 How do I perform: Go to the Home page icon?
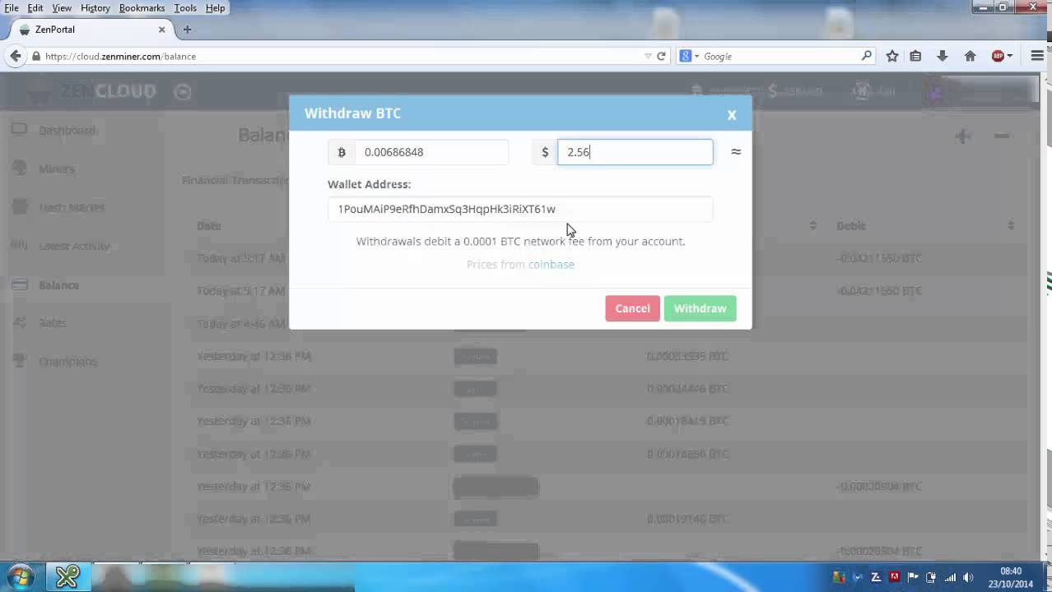pyautogui.click(x=970, y=56)
